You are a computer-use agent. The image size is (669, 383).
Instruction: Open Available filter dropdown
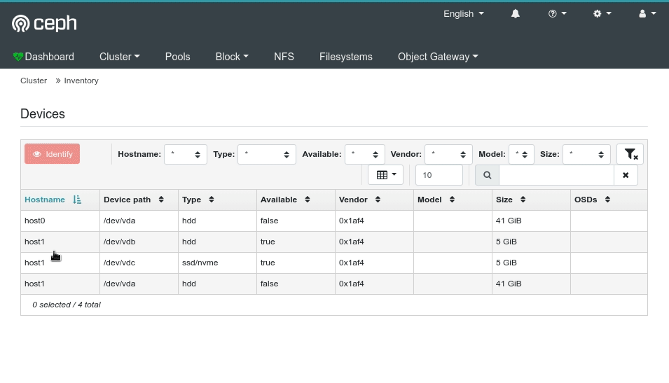click(x=365, y=154)
